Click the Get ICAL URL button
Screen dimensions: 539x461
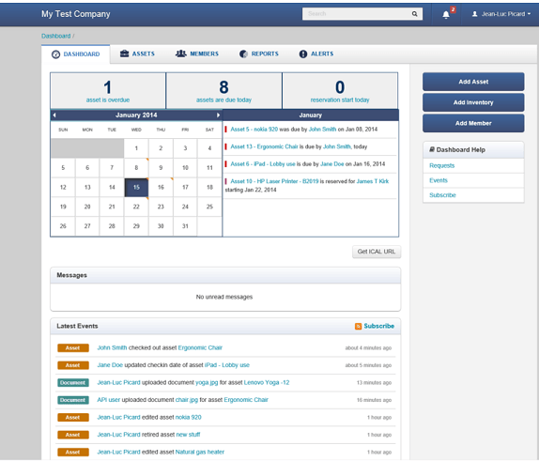pos(377,252)
